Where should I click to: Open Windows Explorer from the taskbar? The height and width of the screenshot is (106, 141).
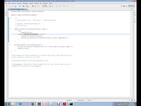13,104
